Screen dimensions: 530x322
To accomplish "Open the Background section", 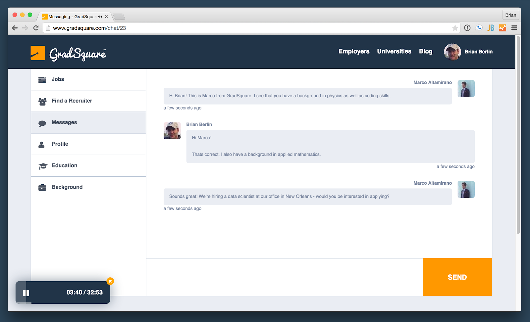I will click(x=88, y=187).
